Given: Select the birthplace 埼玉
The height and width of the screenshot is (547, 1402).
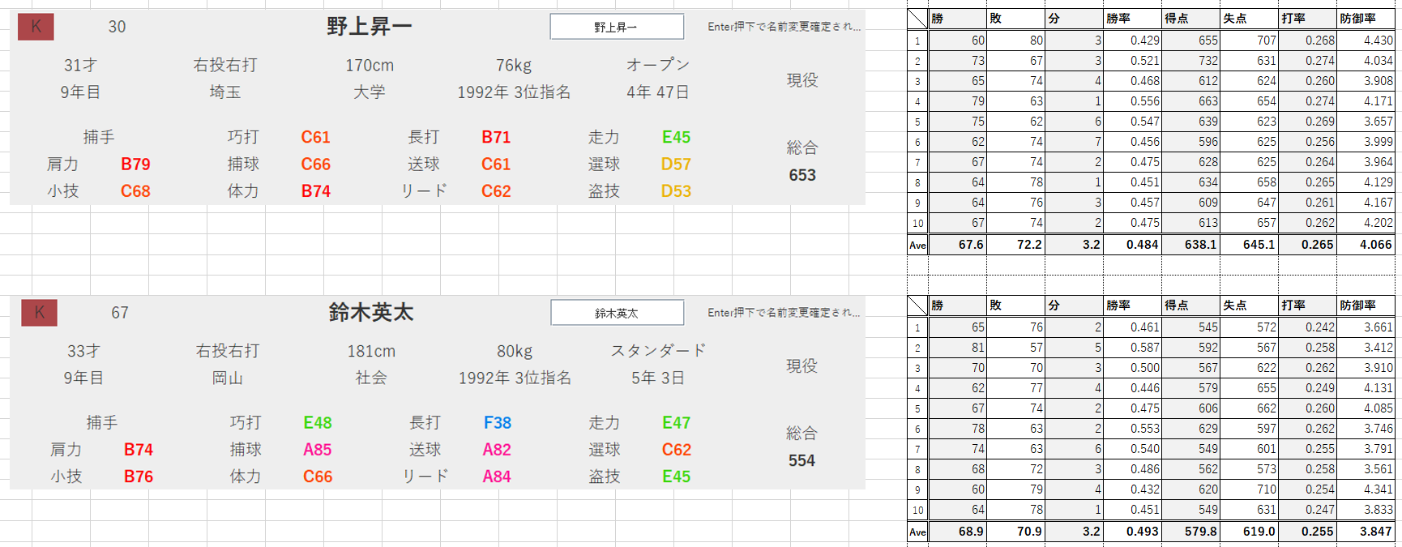Looking at the screenshot, I should [x=225, y=92].
